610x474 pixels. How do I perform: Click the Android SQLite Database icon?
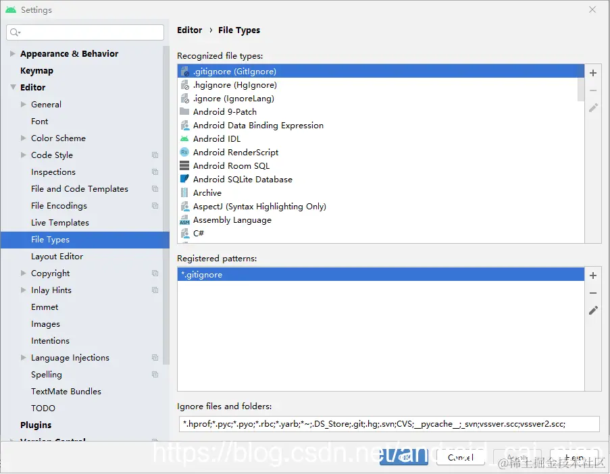[184, 179]
